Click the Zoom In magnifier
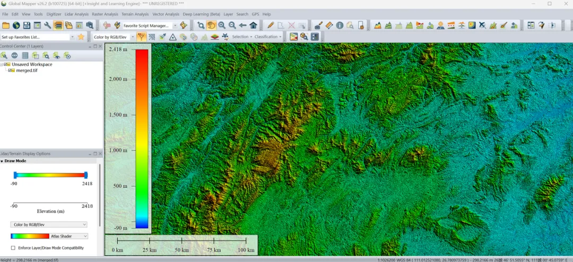This screenshot has width=573, height=262. click(222, 25)
